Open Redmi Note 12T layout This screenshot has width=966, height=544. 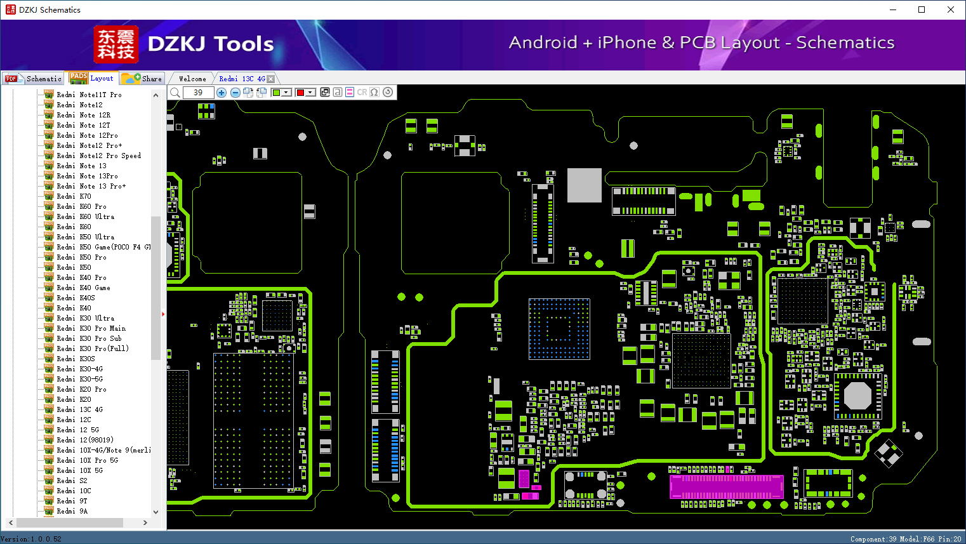coord(83,125)
